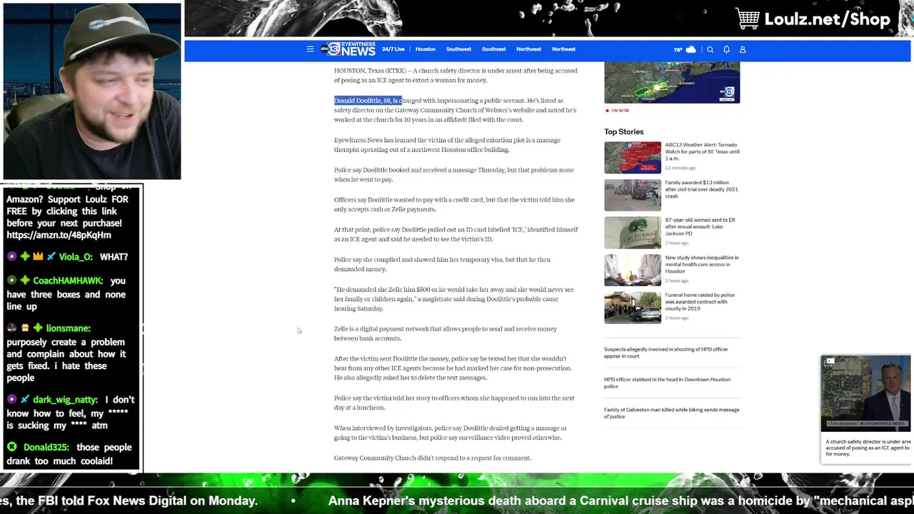Screen dimensions: 914x514
Task: Open HPD officer shooting suspects court story
Action: coord(666,353)
